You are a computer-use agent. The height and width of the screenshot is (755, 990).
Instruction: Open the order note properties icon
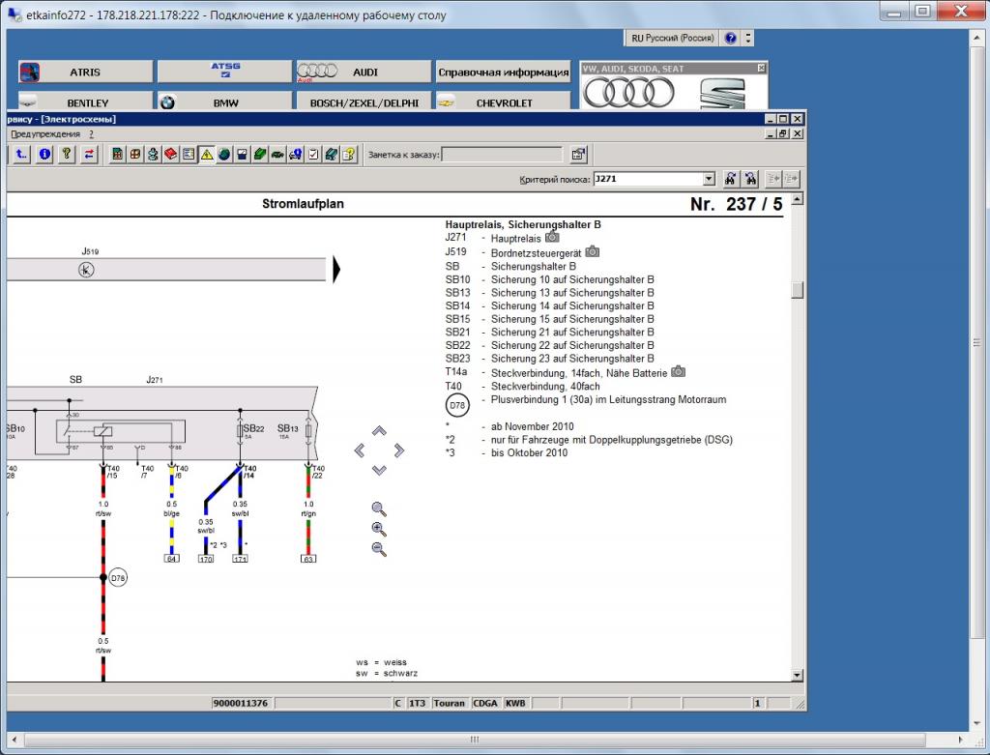click(x=578, y=154)
